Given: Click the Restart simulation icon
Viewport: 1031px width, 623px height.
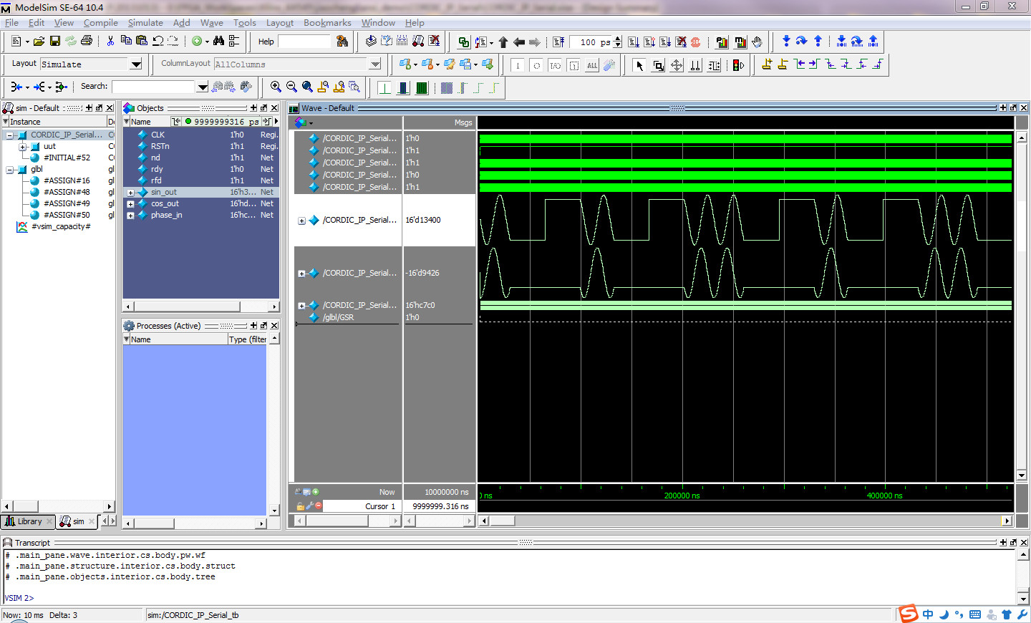Looking at the screenshot, I should click(558, 42).
